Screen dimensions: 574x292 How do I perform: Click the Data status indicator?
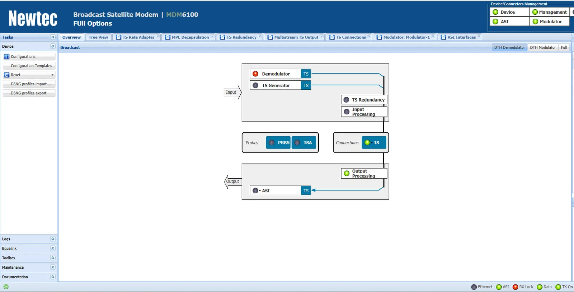(x=544, y=287)
